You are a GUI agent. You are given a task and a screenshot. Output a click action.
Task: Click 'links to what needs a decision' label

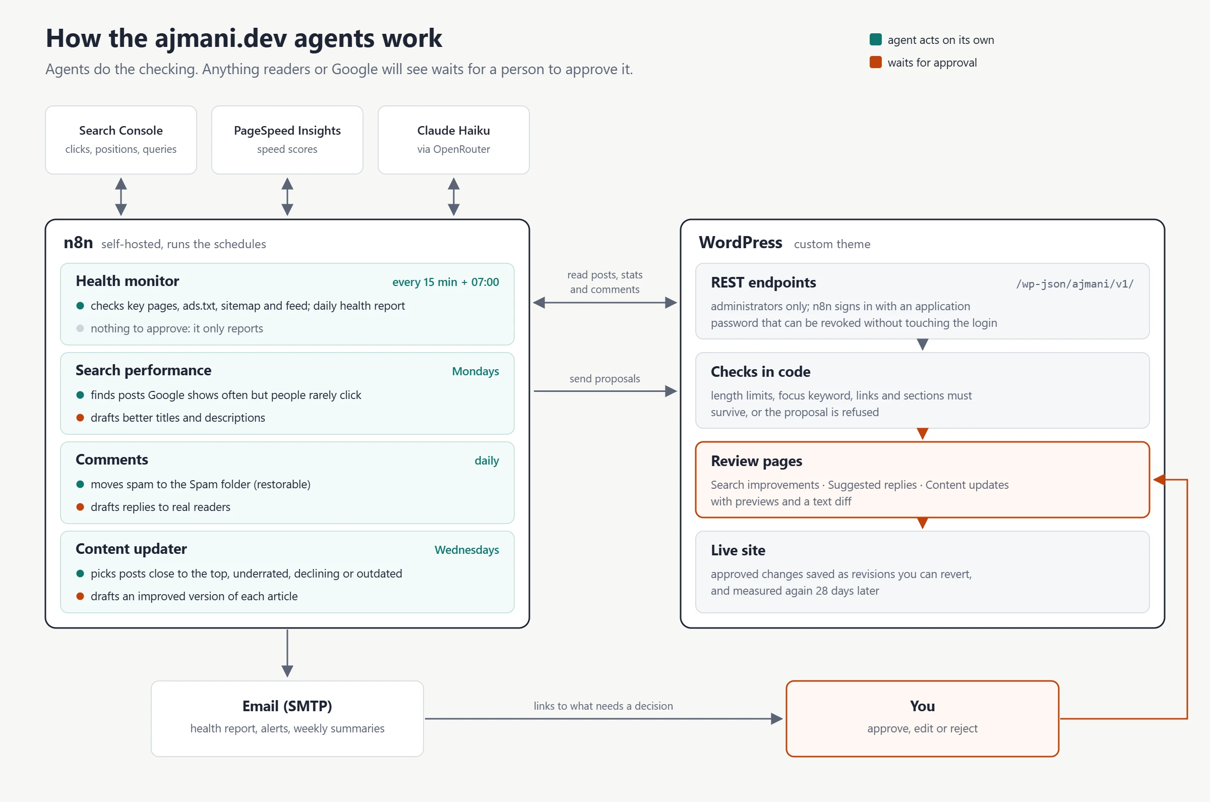tap(603, 706)
